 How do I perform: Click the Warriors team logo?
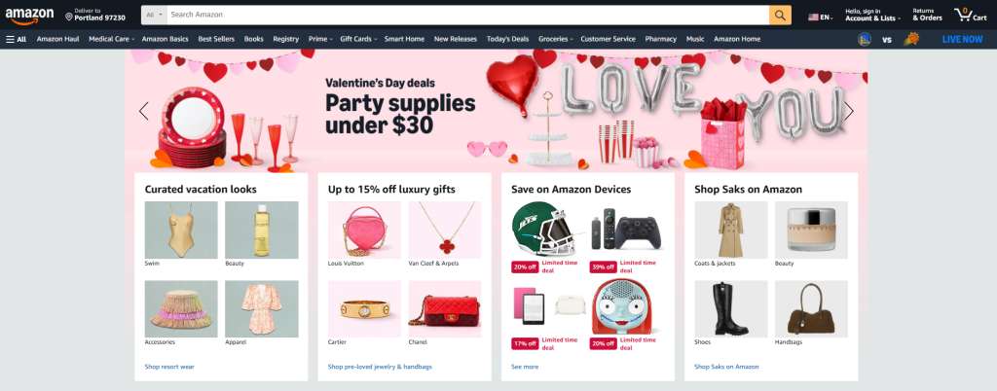pos(865,39)
